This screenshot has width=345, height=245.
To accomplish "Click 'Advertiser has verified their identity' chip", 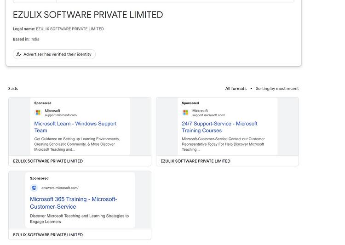I will pyautogui.click(x=54, y=54).
